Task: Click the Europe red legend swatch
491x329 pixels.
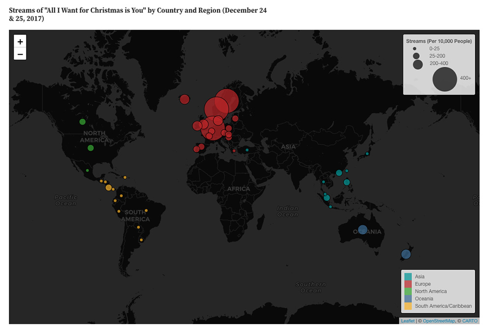Action: tap(409, 284)
